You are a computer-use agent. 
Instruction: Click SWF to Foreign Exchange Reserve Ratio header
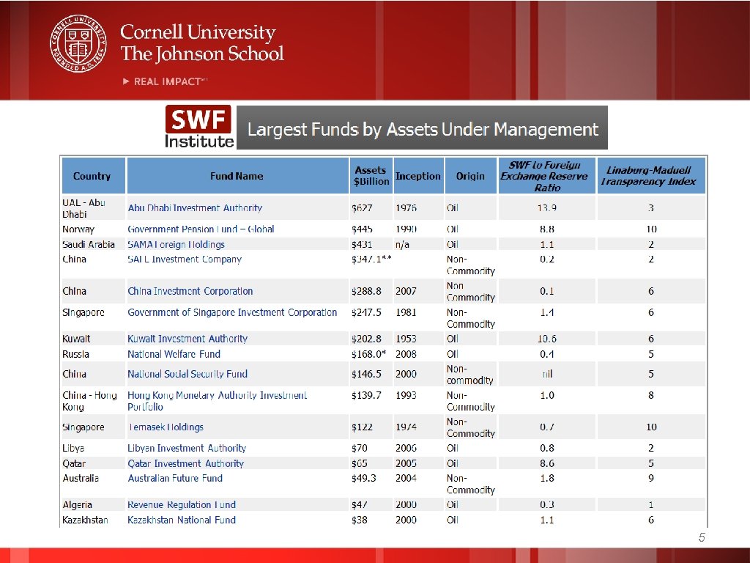(x=546, y=176)
